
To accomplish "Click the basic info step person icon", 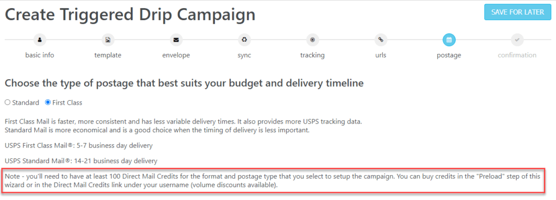I will click(40, 40).
